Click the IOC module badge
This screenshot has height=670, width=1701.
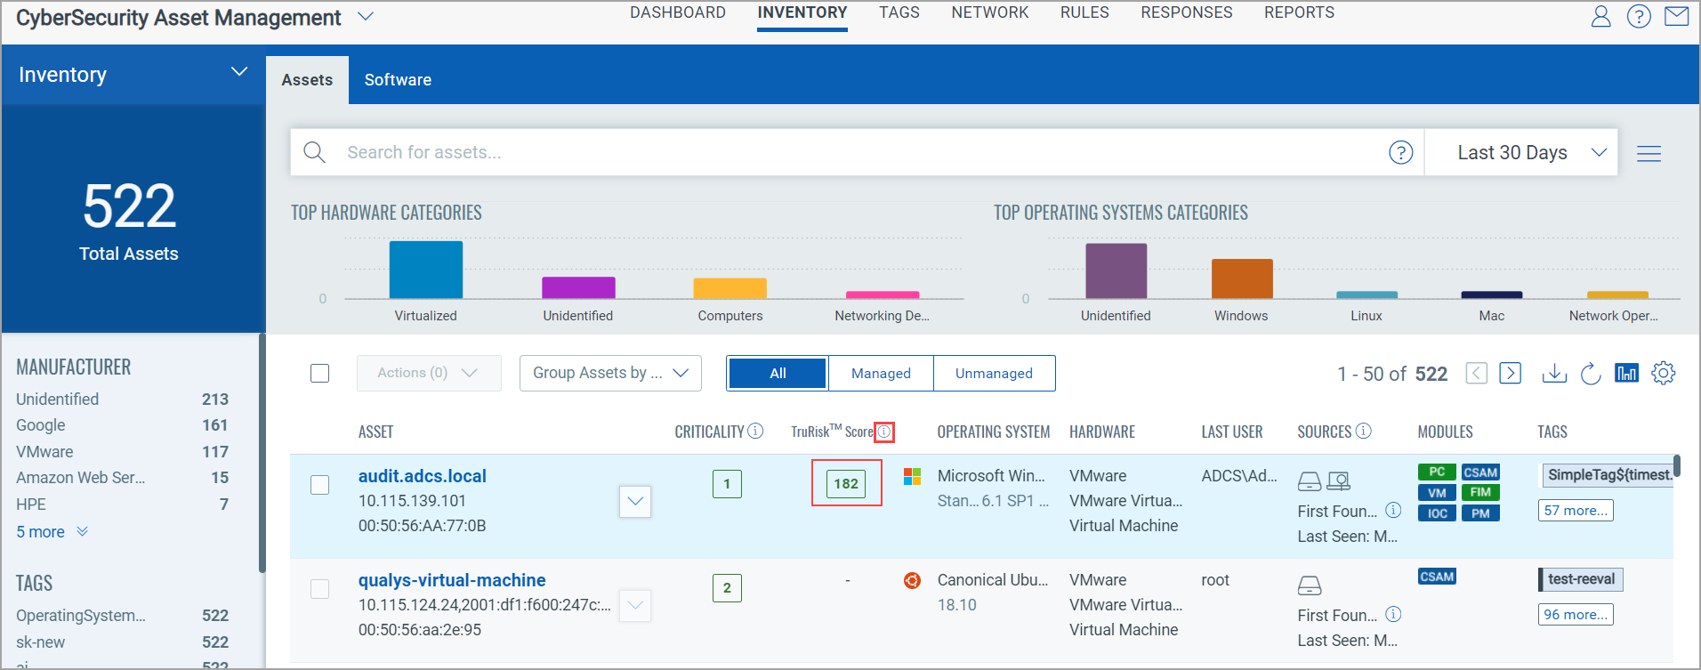1437,513
